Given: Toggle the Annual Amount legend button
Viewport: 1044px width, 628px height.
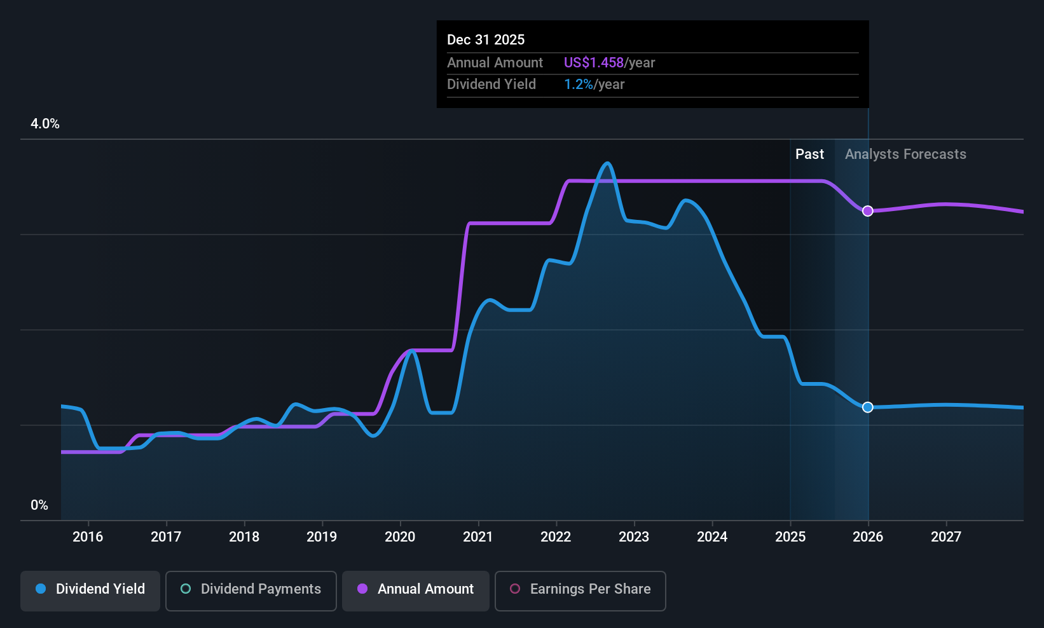Looking at the screenshot, I should coord(416,590).
